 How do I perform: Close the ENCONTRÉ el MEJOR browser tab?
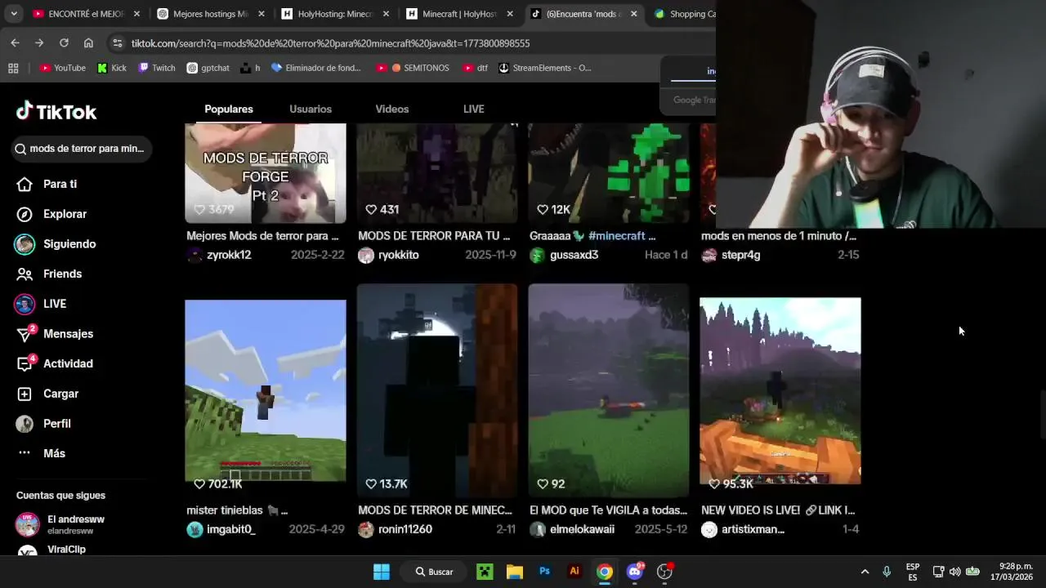pyautogui.click(x=136, y=14)
